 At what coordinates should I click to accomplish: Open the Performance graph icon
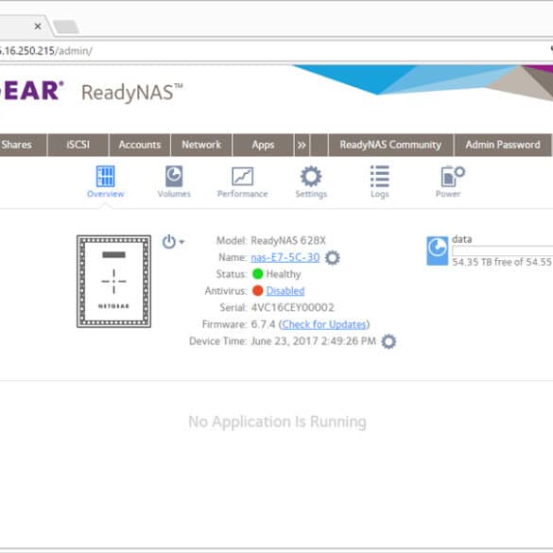tap(242, 177)
